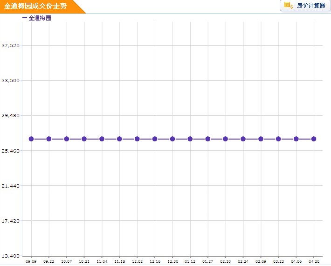This screenshot has width=331, height=266.
Task: Click the 01.13 date axis label
Action: [190, 261]
